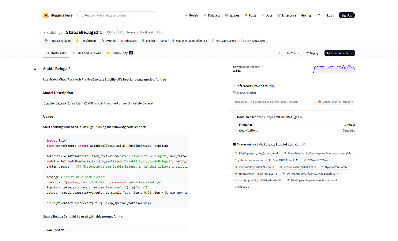
Task: Open the EvanTHU/MotionLLM space
Action: (283, 160)
